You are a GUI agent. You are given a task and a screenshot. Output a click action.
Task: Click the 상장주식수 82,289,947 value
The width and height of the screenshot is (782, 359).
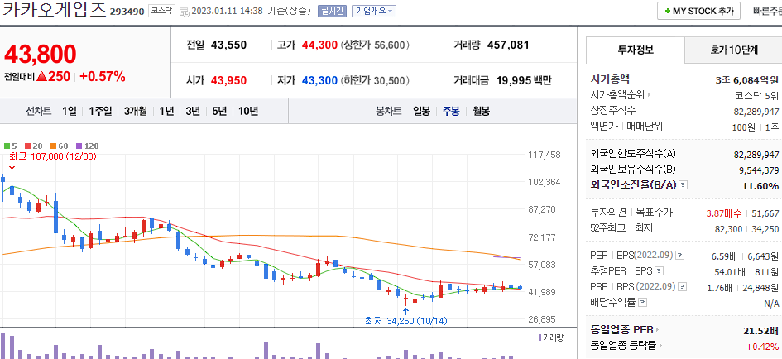pos(756,111)
